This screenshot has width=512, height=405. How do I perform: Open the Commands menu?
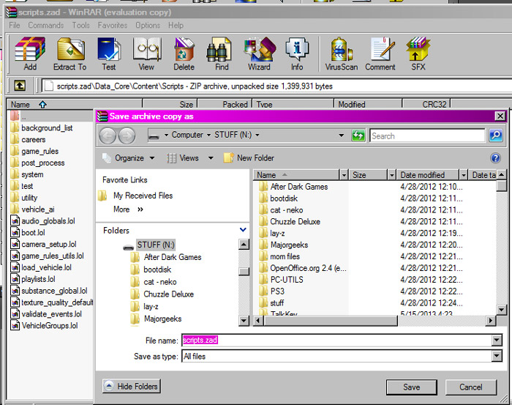[45, 25]
